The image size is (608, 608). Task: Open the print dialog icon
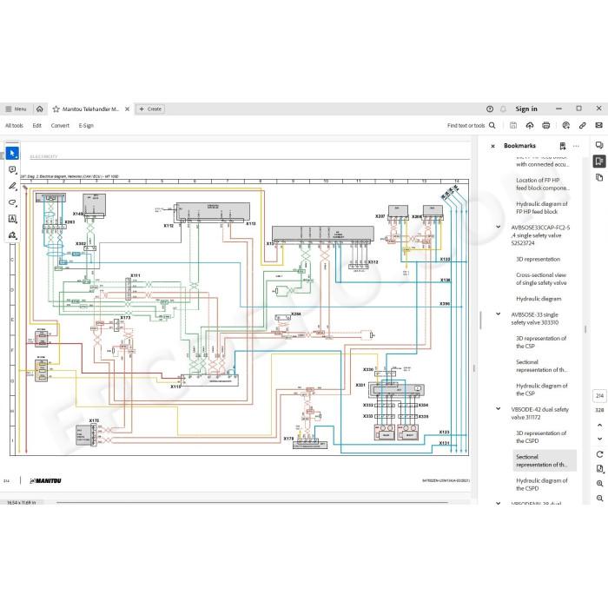point(546,125)
